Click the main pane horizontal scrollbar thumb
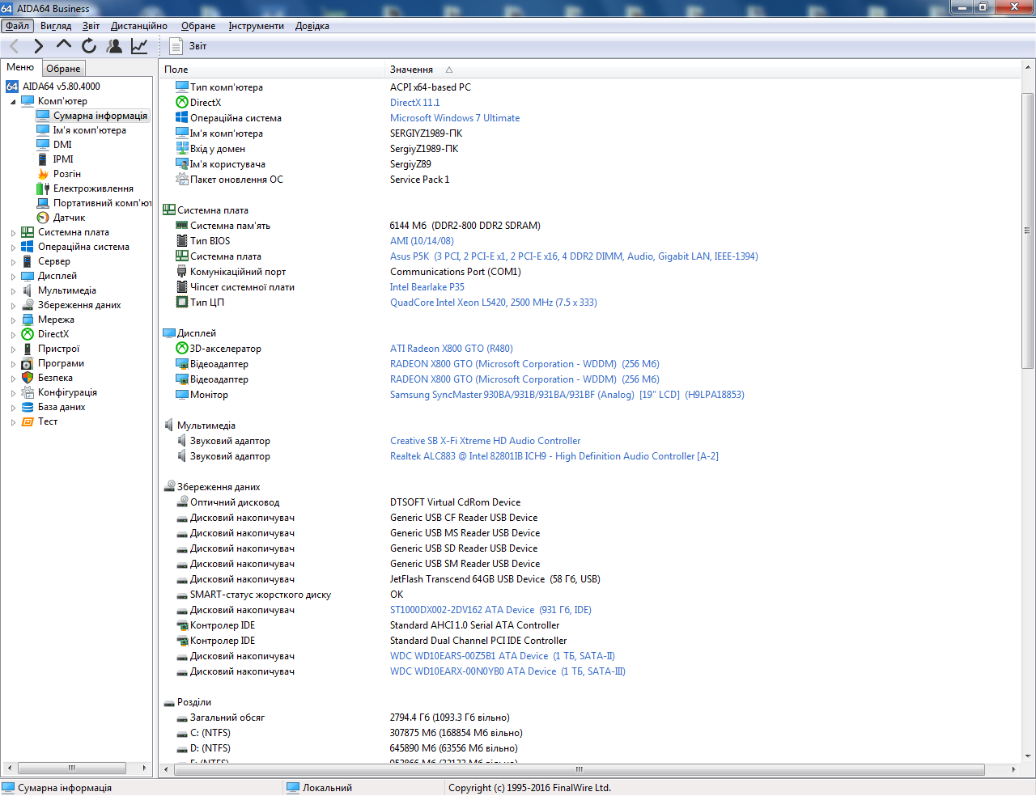 tap(578, 769)
